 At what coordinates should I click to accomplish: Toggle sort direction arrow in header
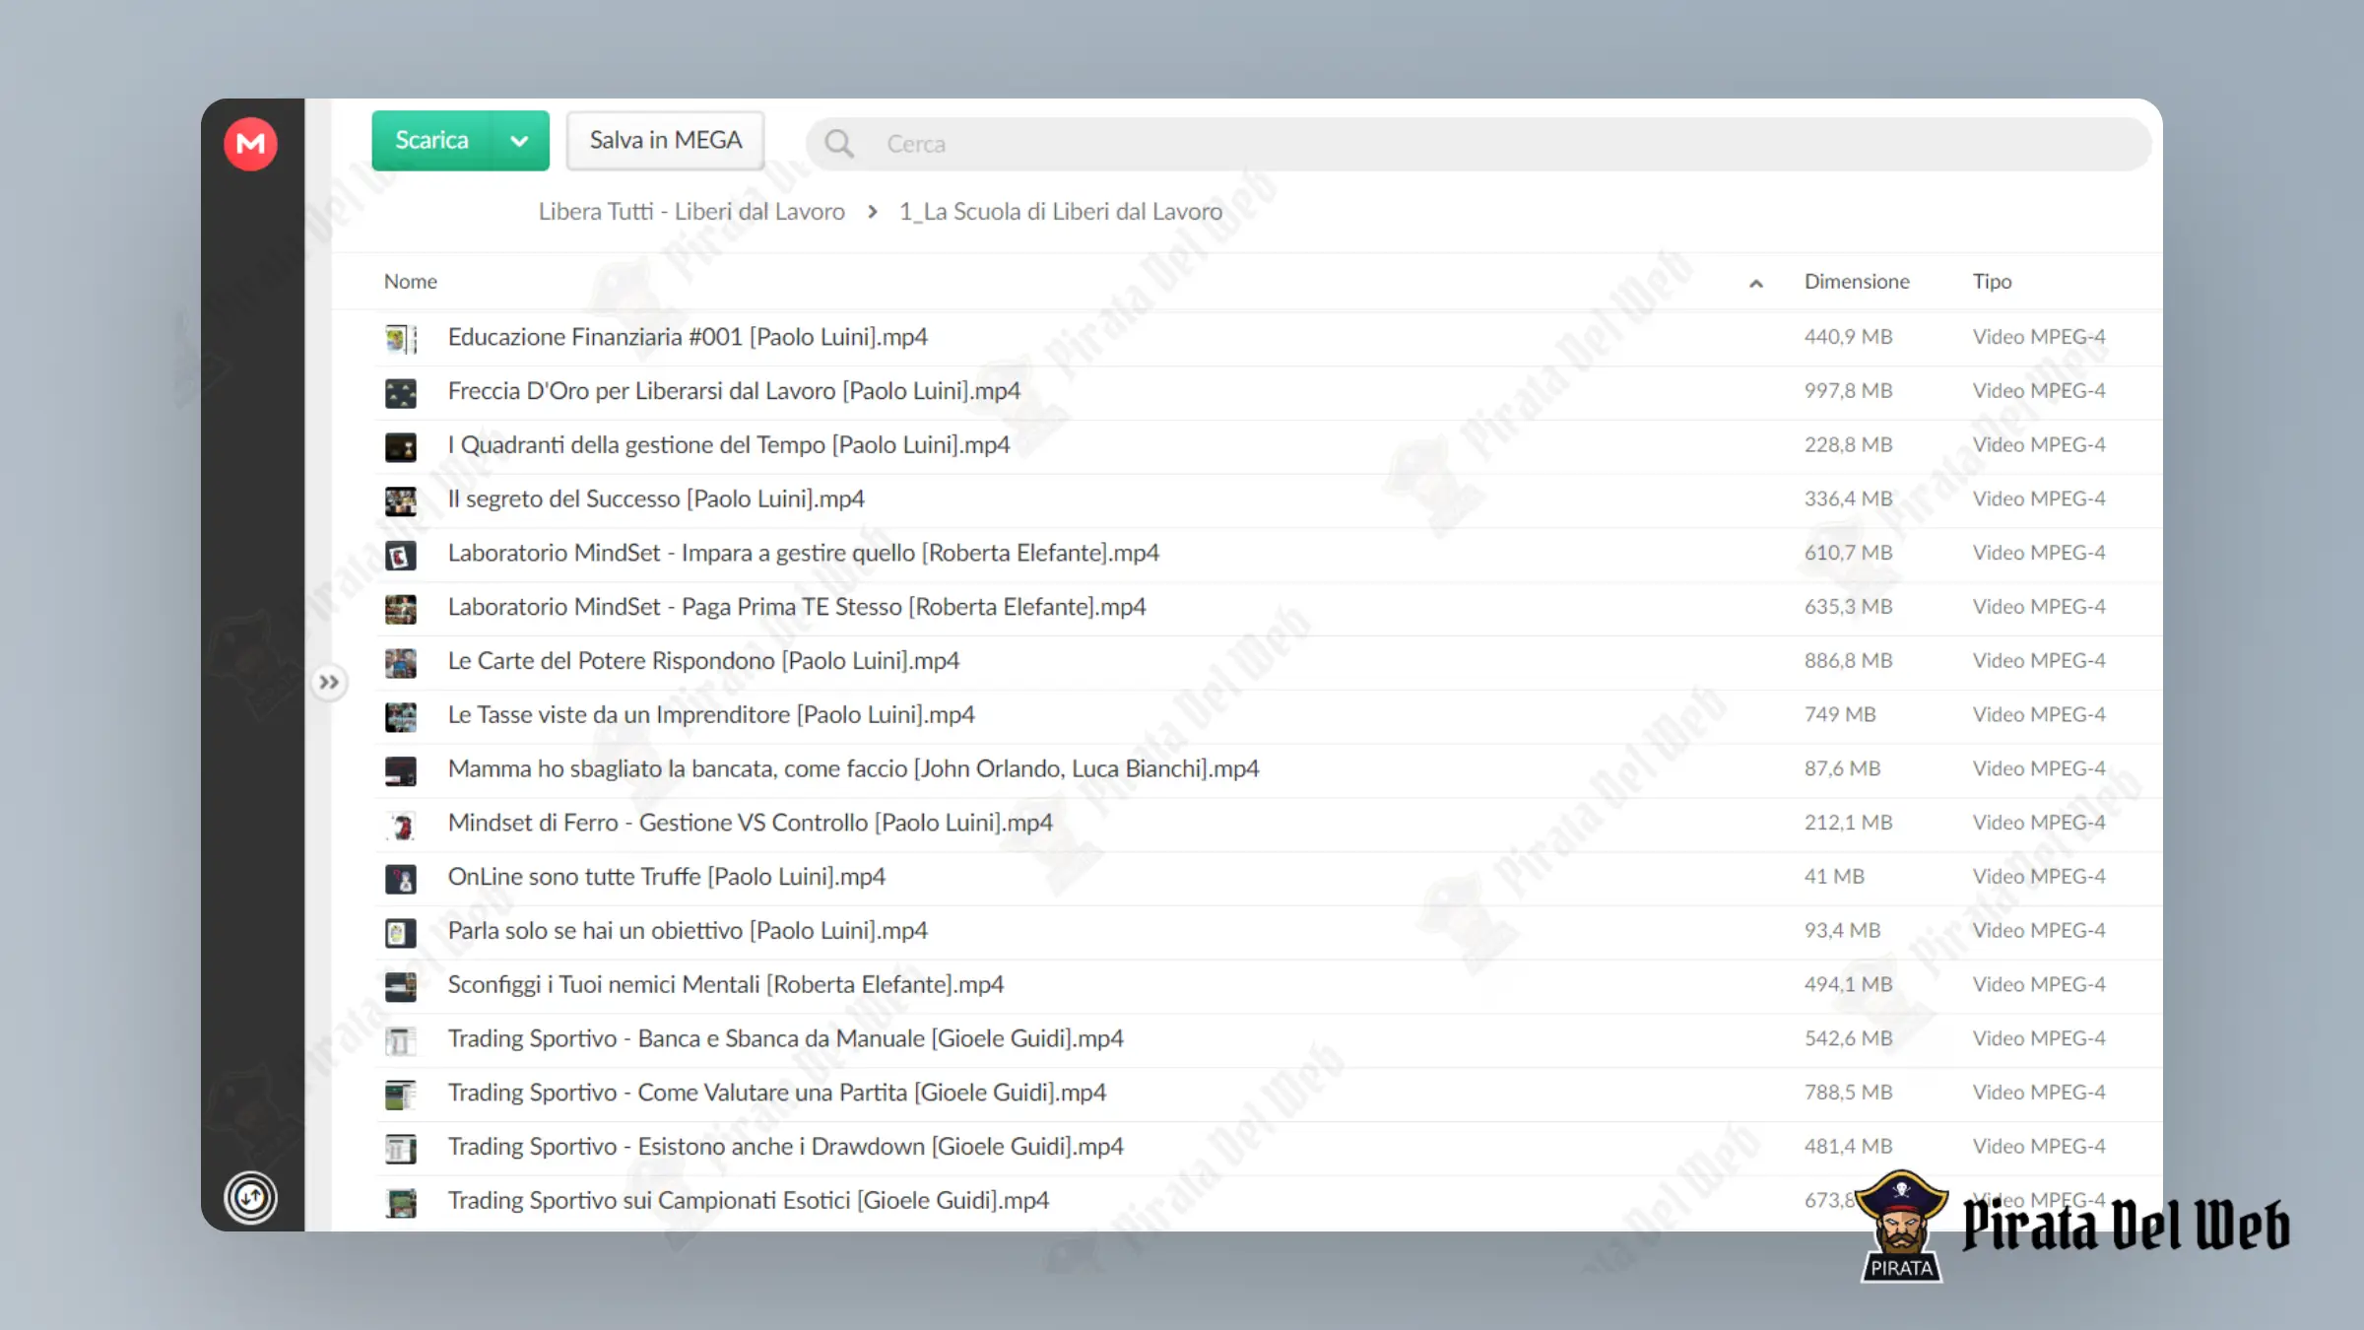click(x=1755, y=284)
